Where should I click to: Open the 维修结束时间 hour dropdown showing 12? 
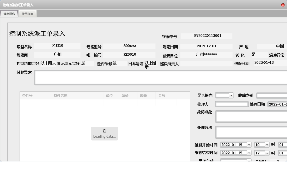click(267, 153)
